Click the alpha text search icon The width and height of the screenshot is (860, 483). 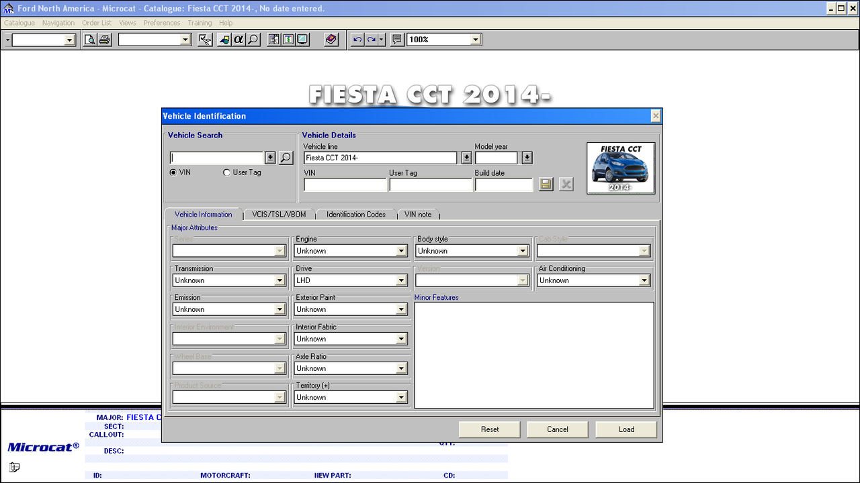click(x=239, y=40)
